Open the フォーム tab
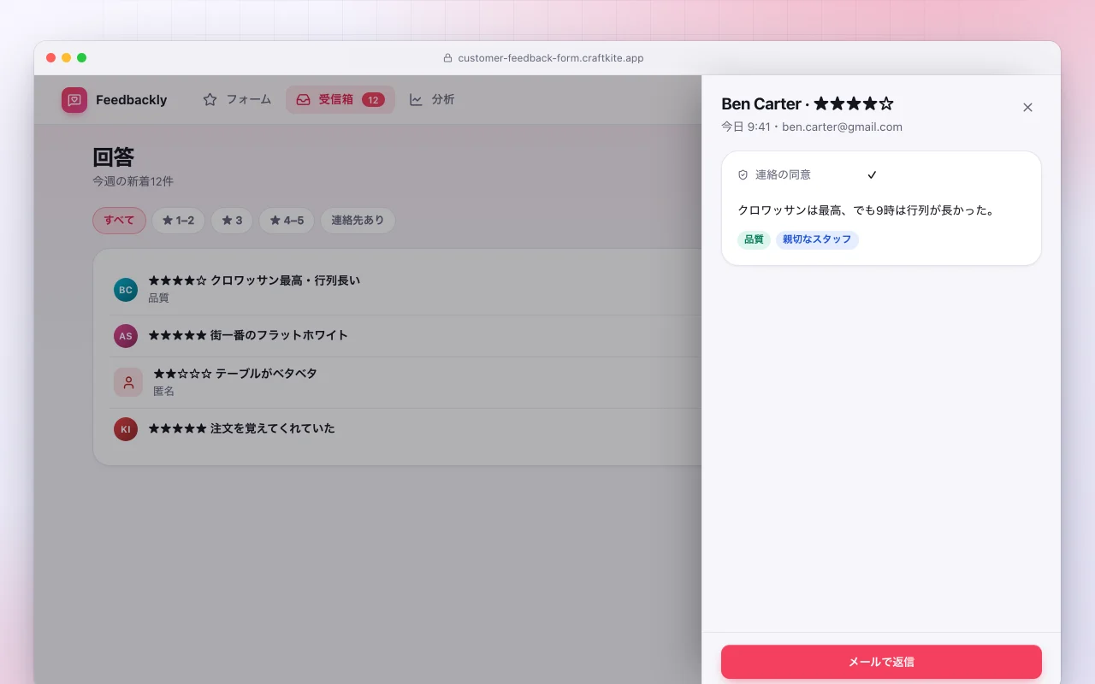The width and height of the screenshot is (1095, 684). (237, 99)
